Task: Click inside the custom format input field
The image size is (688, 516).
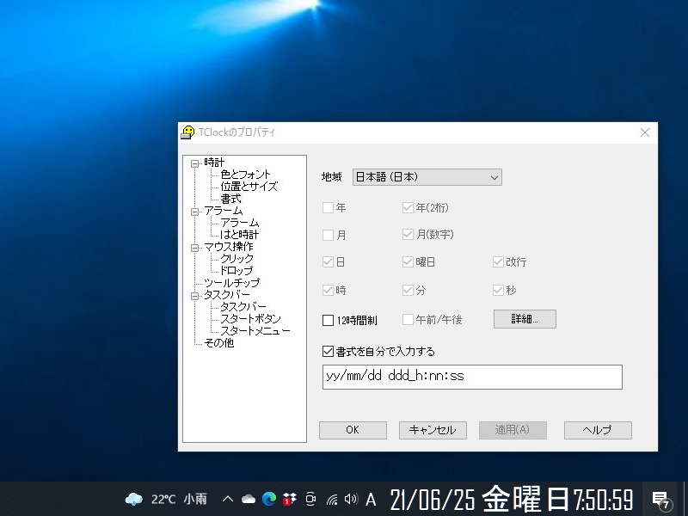Action: (471, 377)
